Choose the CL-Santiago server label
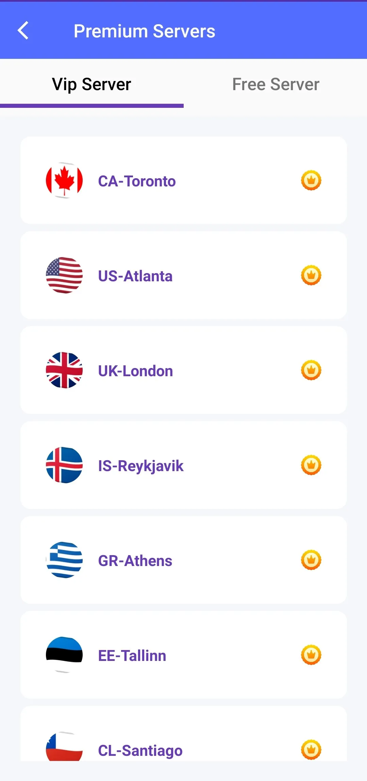 pos(140,750)
